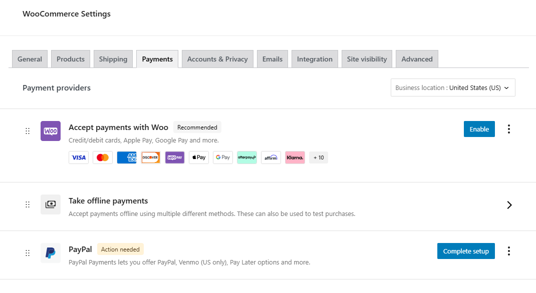Click drag handle for Accept payments with Woo

(28, 131)
